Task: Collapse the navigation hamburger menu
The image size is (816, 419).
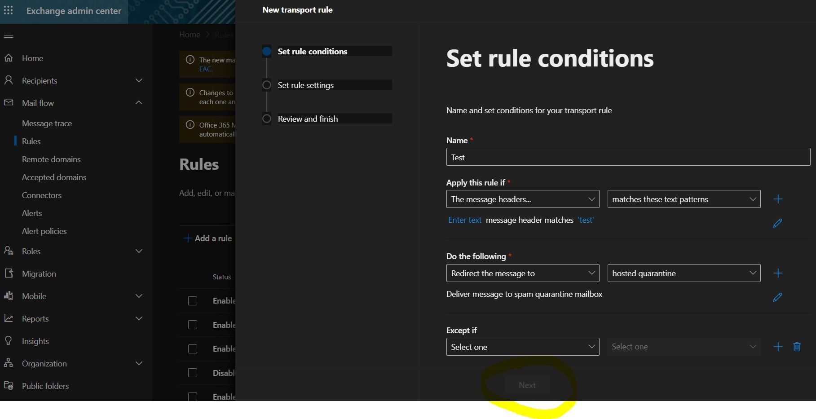Action: click(x=9, y=35)
